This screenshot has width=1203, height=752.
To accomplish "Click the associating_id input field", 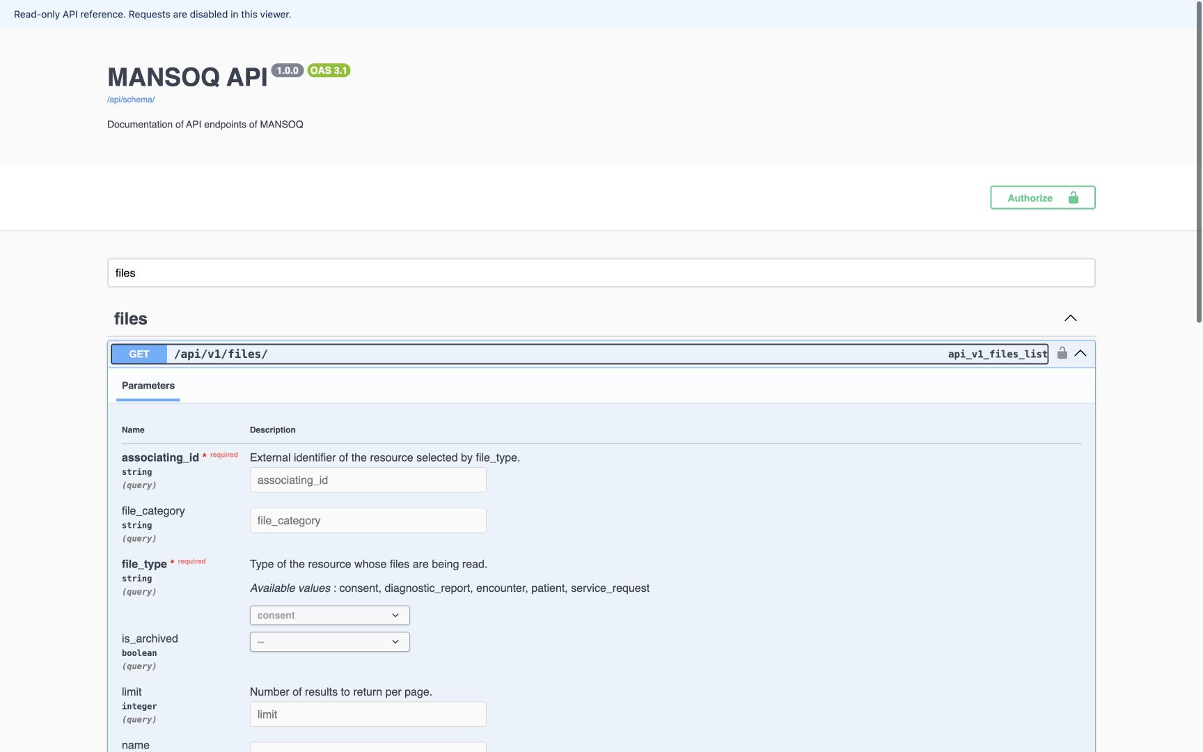I will (368, 480).
